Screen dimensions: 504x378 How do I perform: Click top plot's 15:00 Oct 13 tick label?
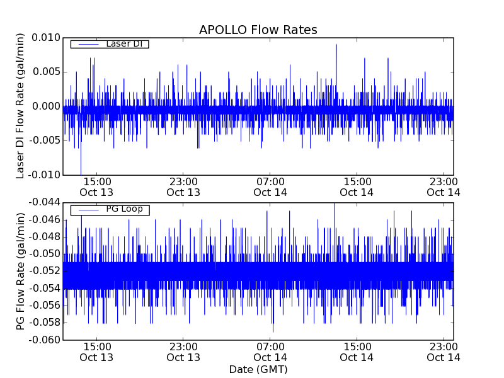point(96,187)
